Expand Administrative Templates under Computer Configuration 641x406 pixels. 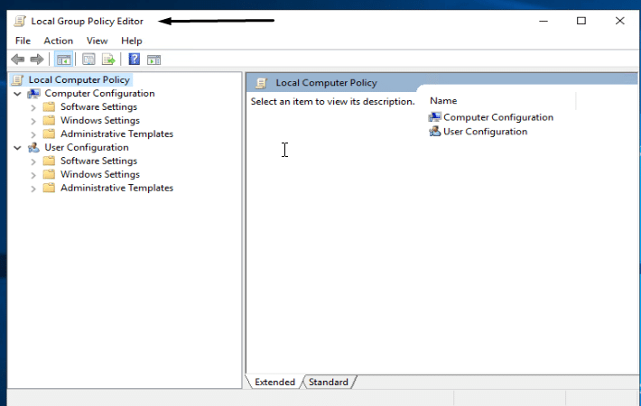pos(33,134)
